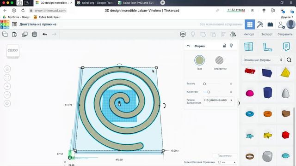Select the pink half sphere shape
This screenshot has height=166, width=296.
tap(250, 93)
